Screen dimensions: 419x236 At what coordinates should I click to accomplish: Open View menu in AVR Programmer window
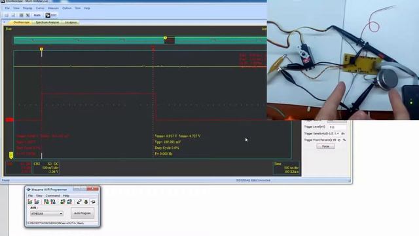(x=39, y=196)
